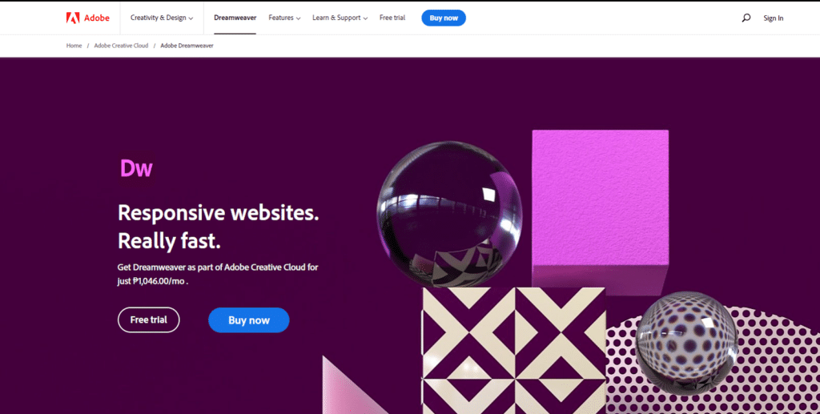The height and width of the screenshot is (414, 820).
Task: Click the outlined Free trial hero button
Action: click(x=148, y=320)
